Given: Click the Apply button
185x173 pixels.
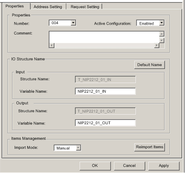Looking at the screenshot, I should point(164,166).
